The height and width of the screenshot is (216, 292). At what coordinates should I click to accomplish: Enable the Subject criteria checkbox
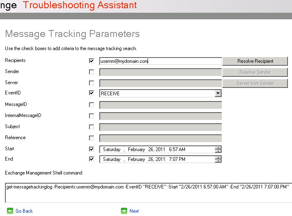(x=91, y=127)
